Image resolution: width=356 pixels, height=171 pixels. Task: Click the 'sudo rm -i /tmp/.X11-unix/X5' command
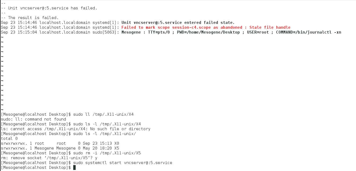(107, 153)
